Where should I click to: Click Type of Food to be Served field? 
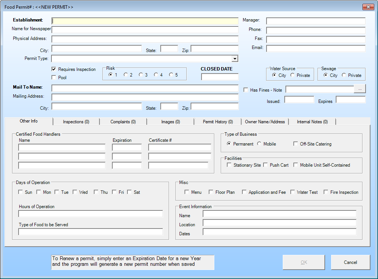tap(91, 231)
